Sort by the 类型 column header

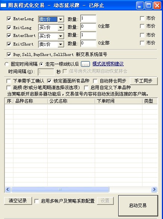point(150,101)
